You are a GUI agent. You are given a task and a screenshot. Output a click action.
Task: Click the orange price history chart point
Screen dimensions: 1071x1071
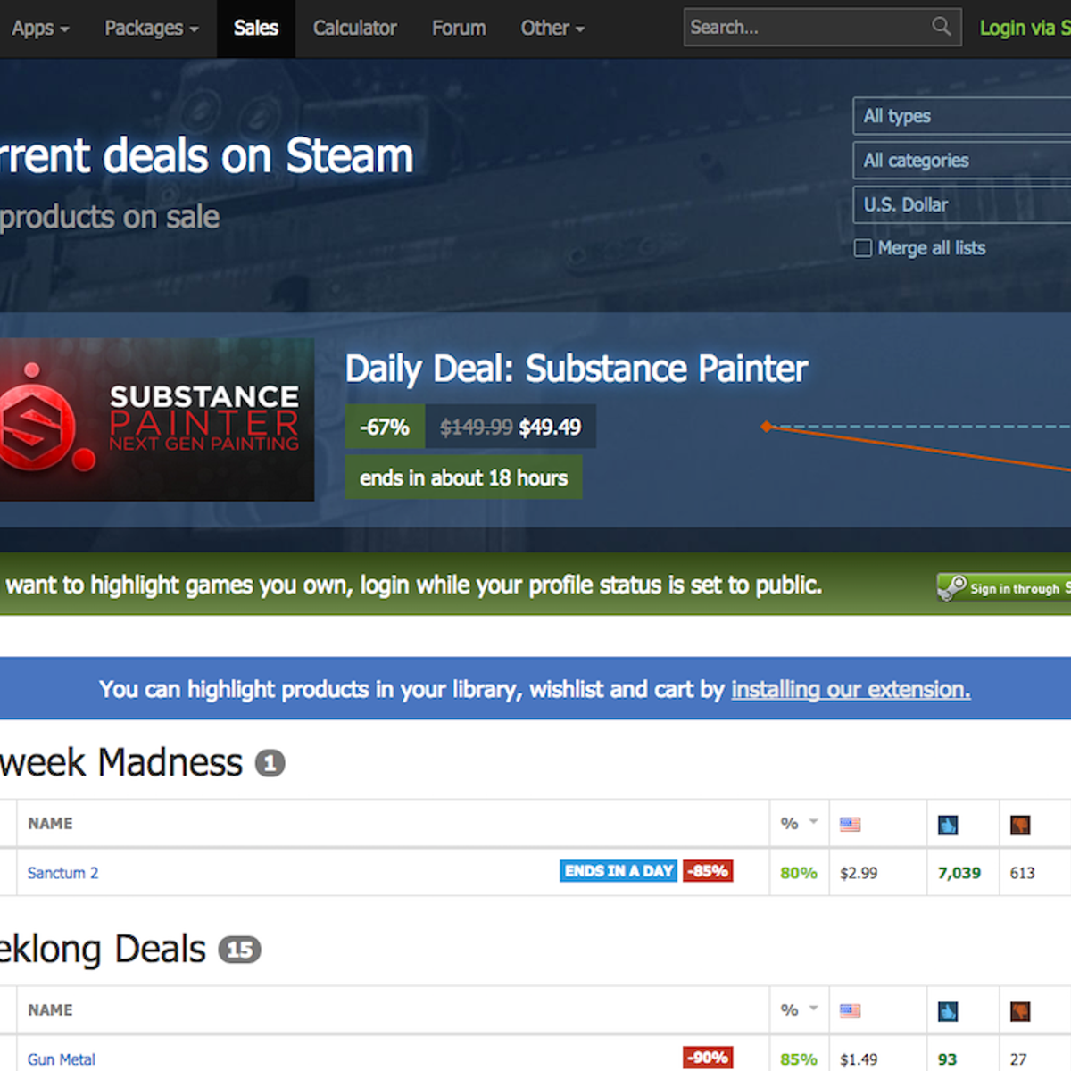pos(766,427)
